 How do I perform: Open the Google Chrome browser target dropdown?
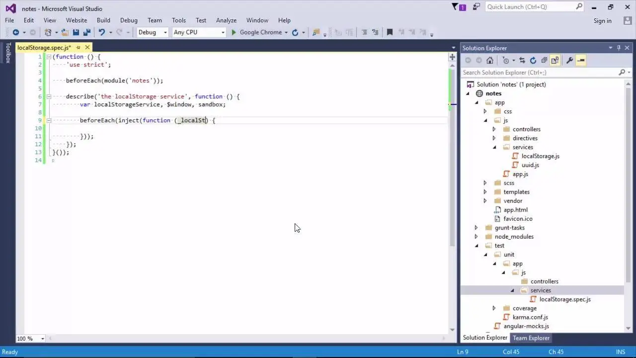pos(286,32)
